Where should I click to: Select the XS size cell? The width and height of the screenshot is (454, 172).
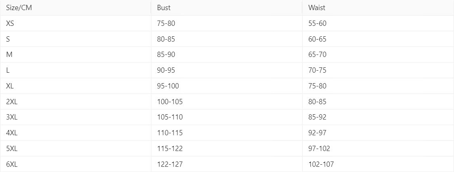click(11, 23)
